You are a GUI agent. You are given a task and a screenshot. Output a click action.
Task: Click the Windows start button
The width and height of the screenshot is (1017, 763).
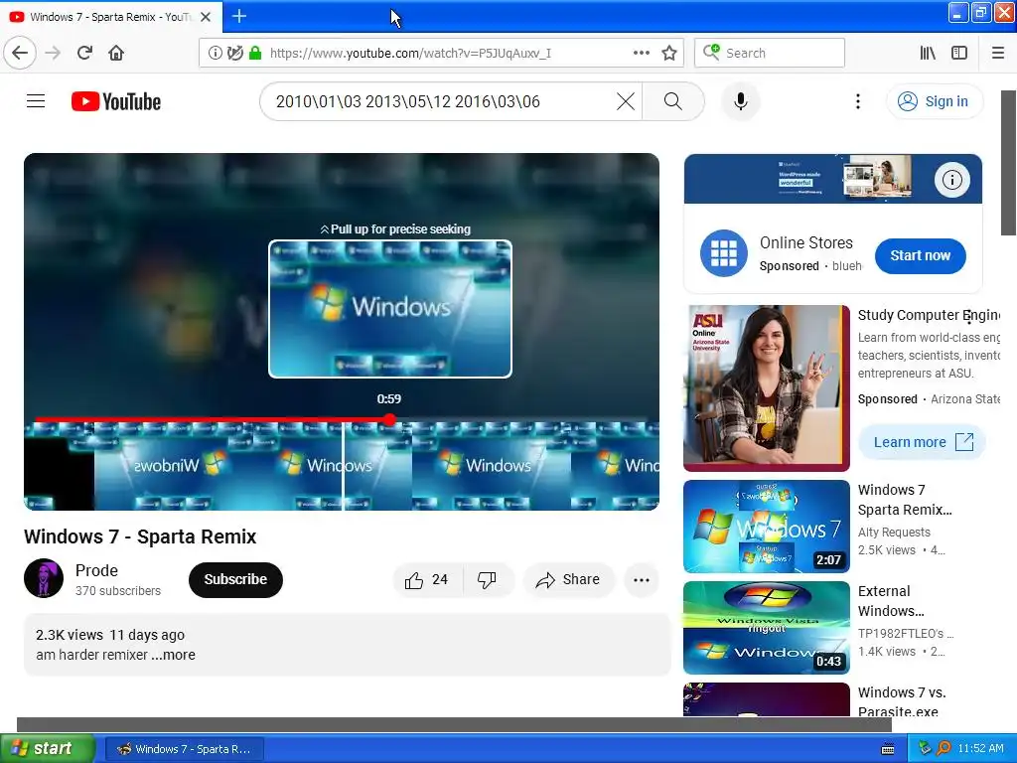47,748
